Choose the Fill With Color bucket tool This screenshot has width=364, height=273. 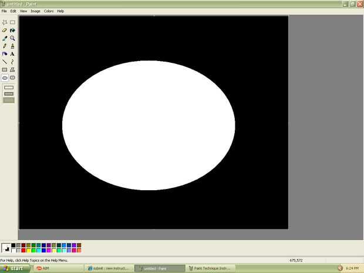tap(12, 30)
